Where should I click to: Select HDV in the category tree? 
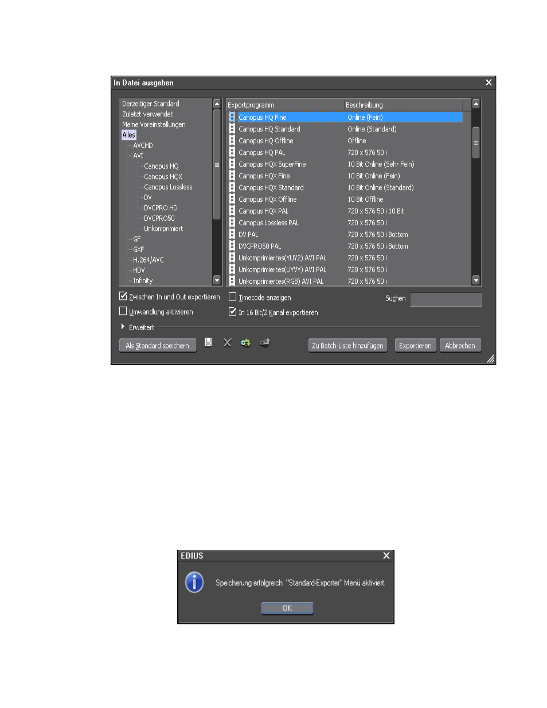point(139,270)
